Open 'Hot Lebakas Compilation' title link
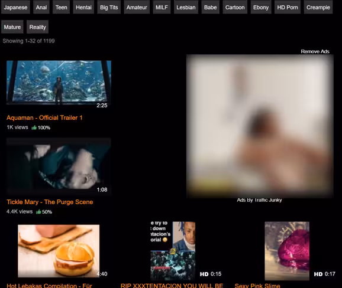342x288 pixels. (x=50, y=286)
